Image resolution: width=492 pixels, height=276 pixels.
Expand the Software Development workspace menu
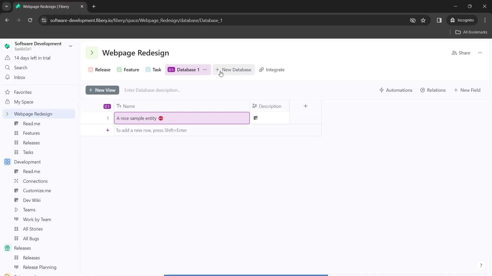tap(71, 46)
